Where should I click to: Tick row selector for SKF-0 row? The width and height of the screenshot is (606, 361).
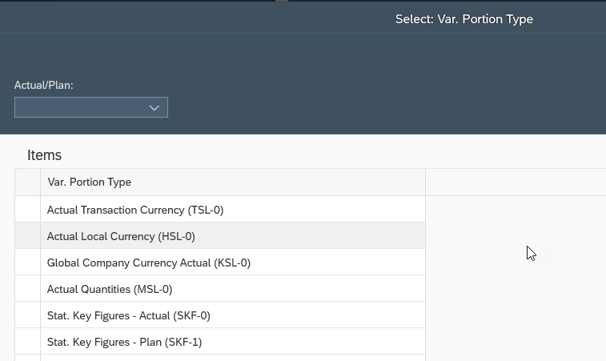[x=27, y=315]
